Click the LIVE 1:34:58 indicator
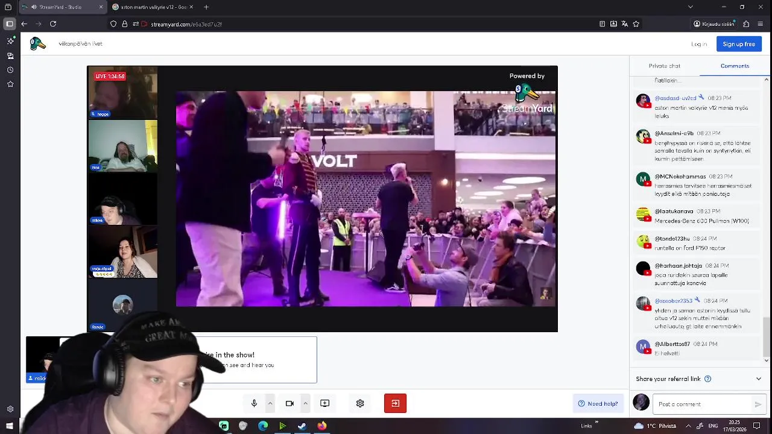Viewport: 772px width, 434px height. tap(110, 77)
